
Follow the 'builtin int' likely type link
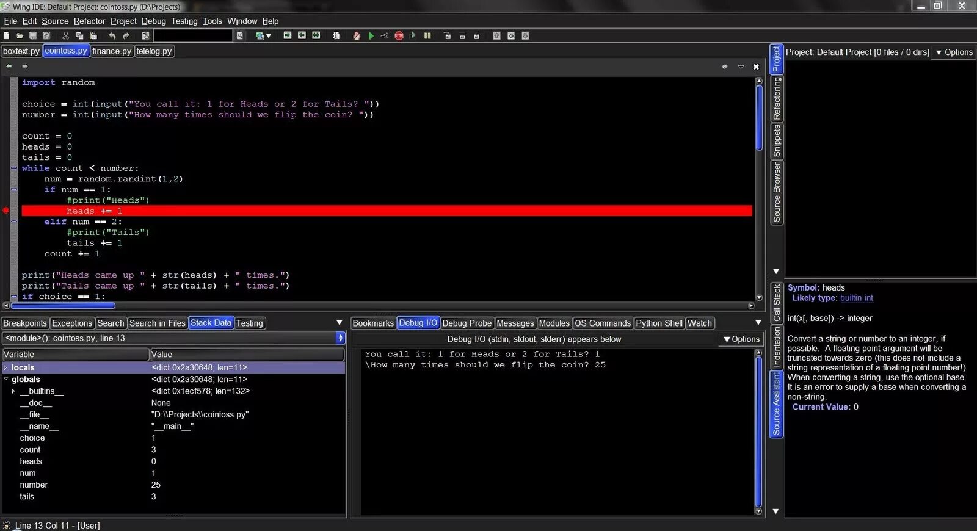click(x=856, y=298)
